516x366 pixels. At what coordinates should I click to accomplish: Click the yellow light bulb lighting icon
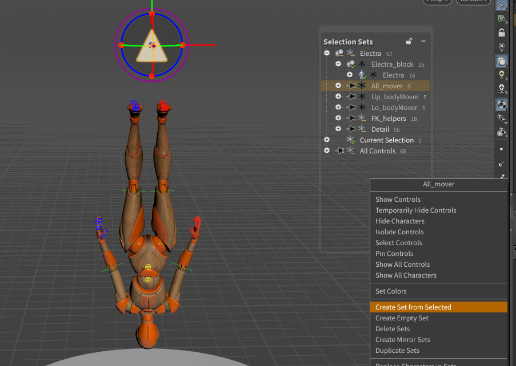coord(502,75)
